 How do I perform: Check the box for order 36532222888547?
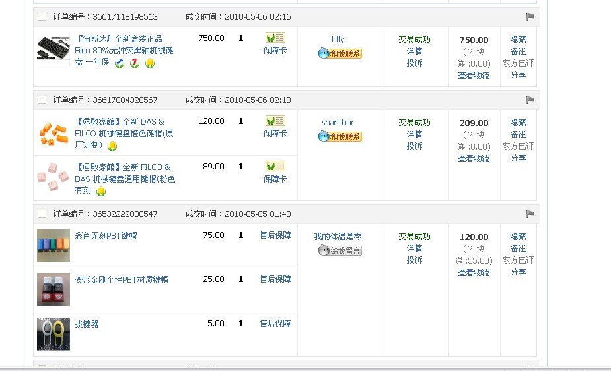pyautogui.click(x=42, y=214)
